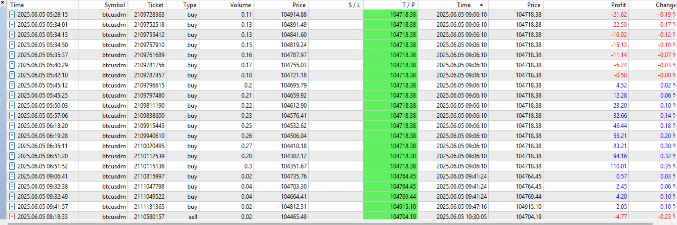Click the order icon for ticket 2109796615
677x225 pixels.
click(x=12, y=85)
